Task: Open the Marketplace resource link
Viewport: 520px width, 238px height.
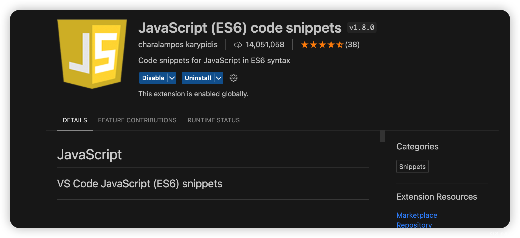Action: pos(417,215)
